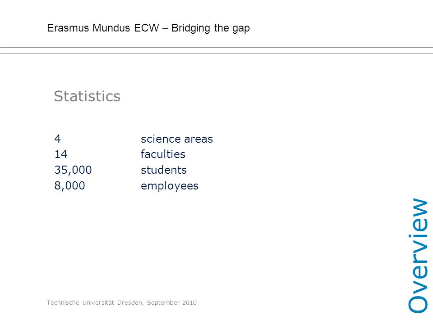The width and height of the screenshot is (433, 324).
Task: Click the faculties label
Action: point(163,154)
